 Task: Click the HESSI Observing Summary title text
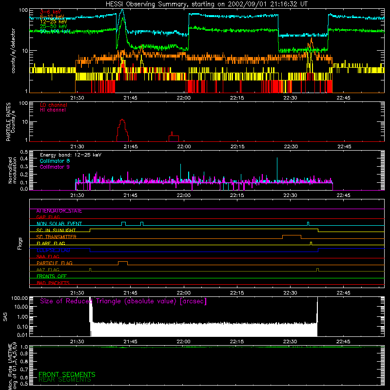[206, 4]
